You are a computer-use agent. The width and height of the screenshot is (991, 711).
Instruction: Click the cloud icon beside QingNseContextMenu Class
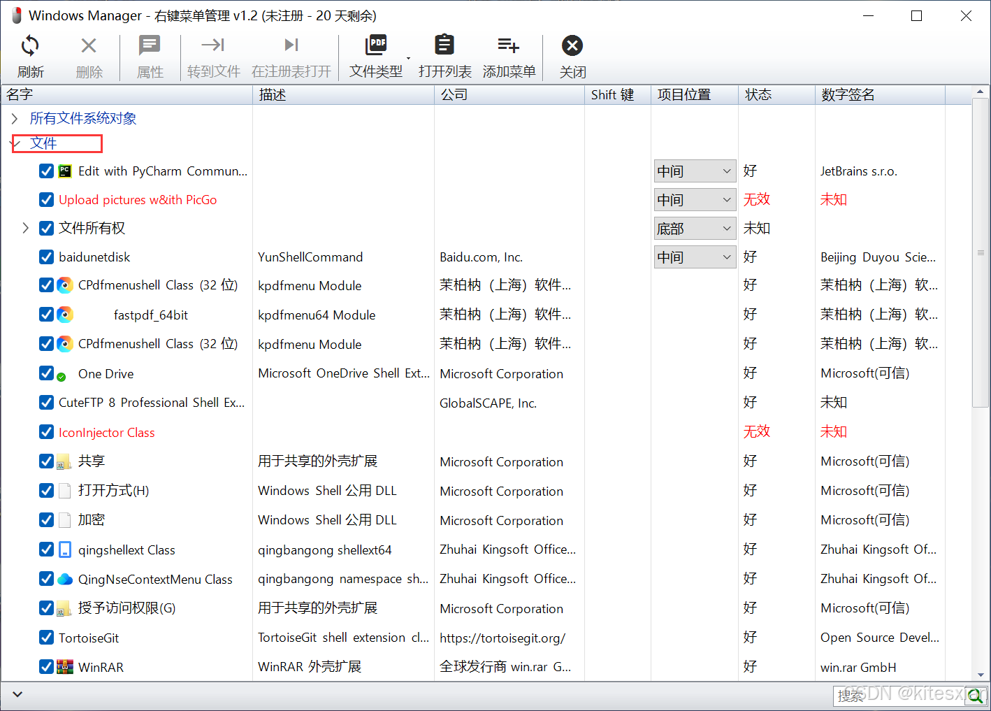(65, 579)
